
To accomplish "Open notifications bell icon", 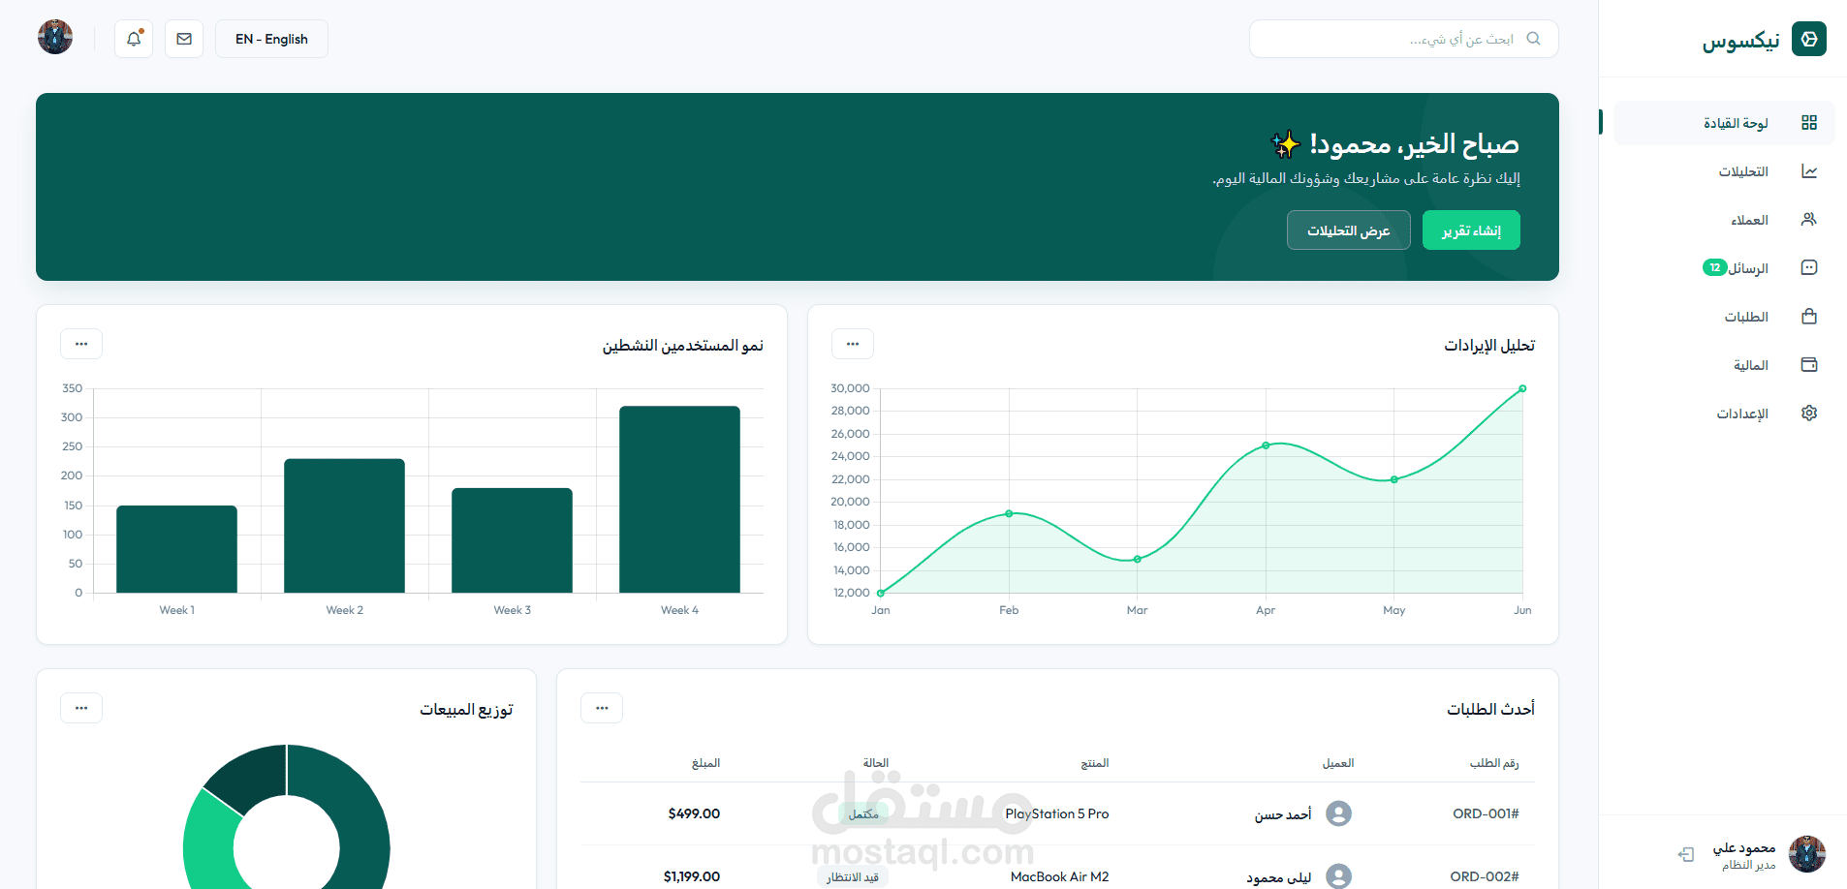I will click(x=134, y=39).
